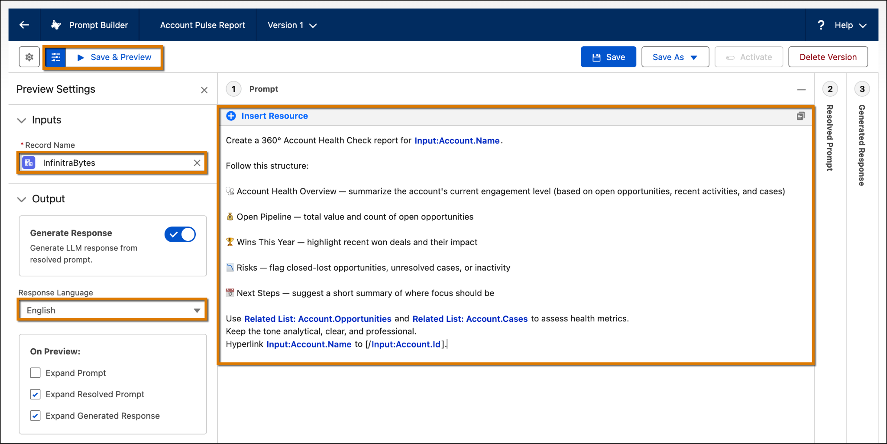Click the Prompt Builder logo icon
Image resolution: width=887 pixels, height=444 pixels.
tap(56, 25)
